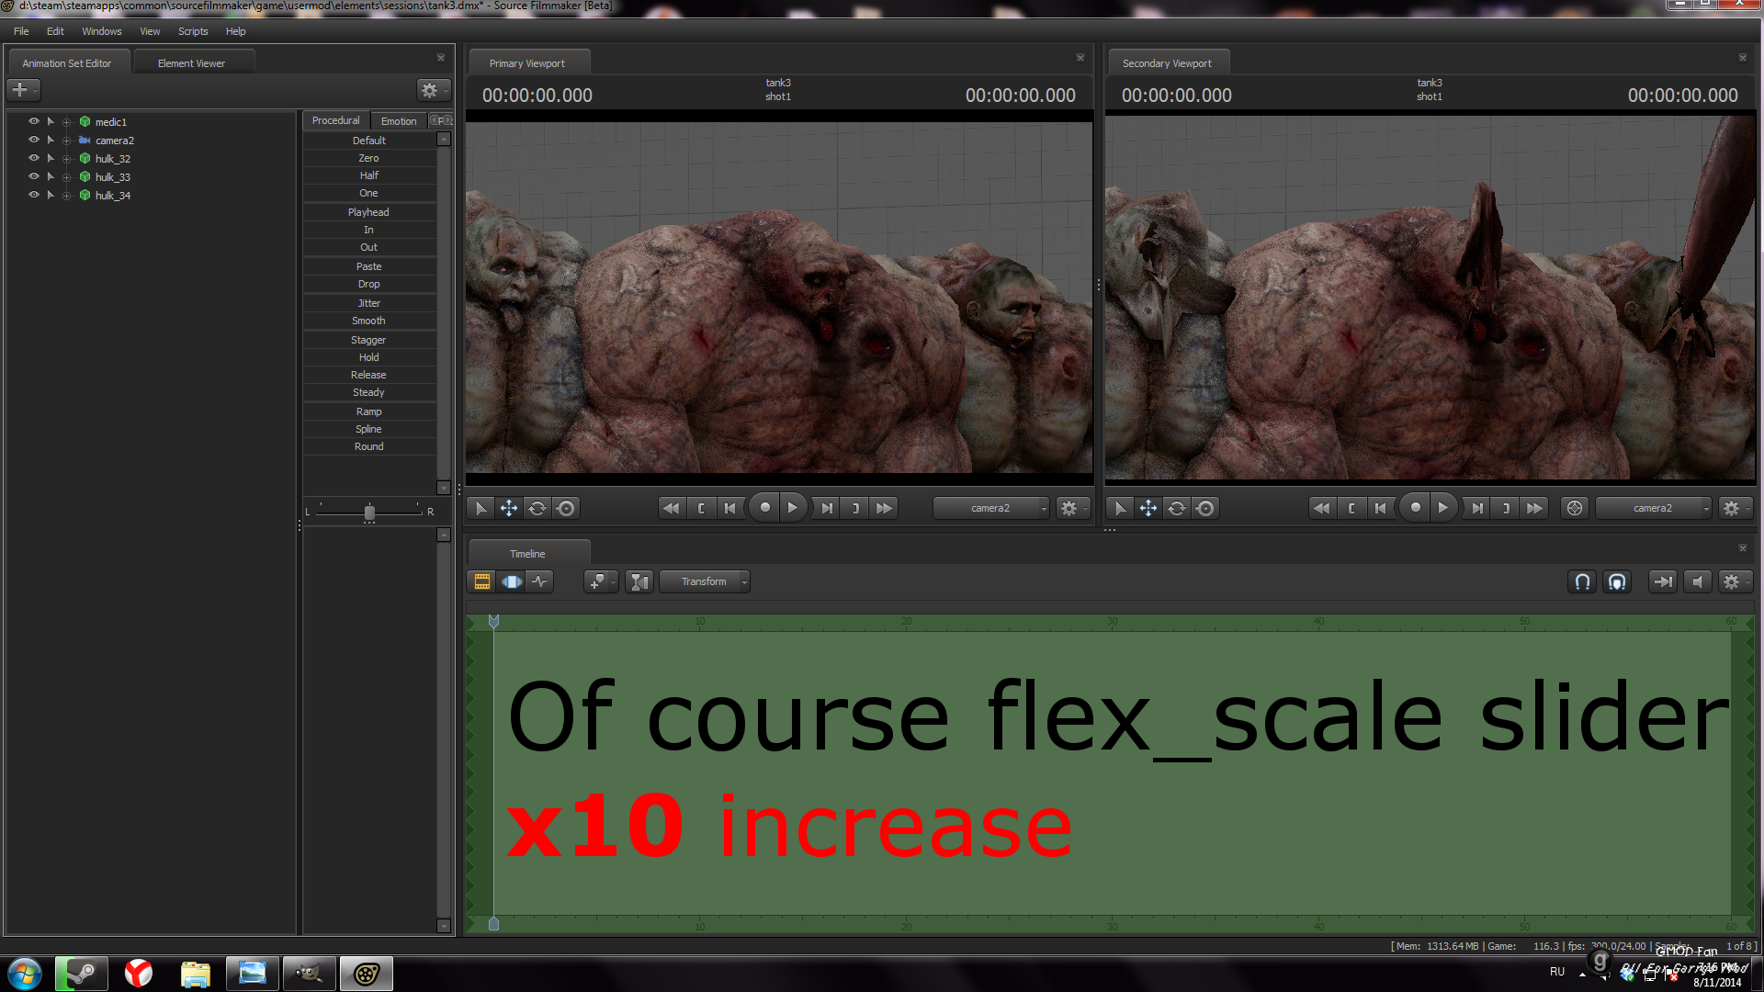
Task: Toggle visibility of hulk_33
Action: click(x=34, y=176)
